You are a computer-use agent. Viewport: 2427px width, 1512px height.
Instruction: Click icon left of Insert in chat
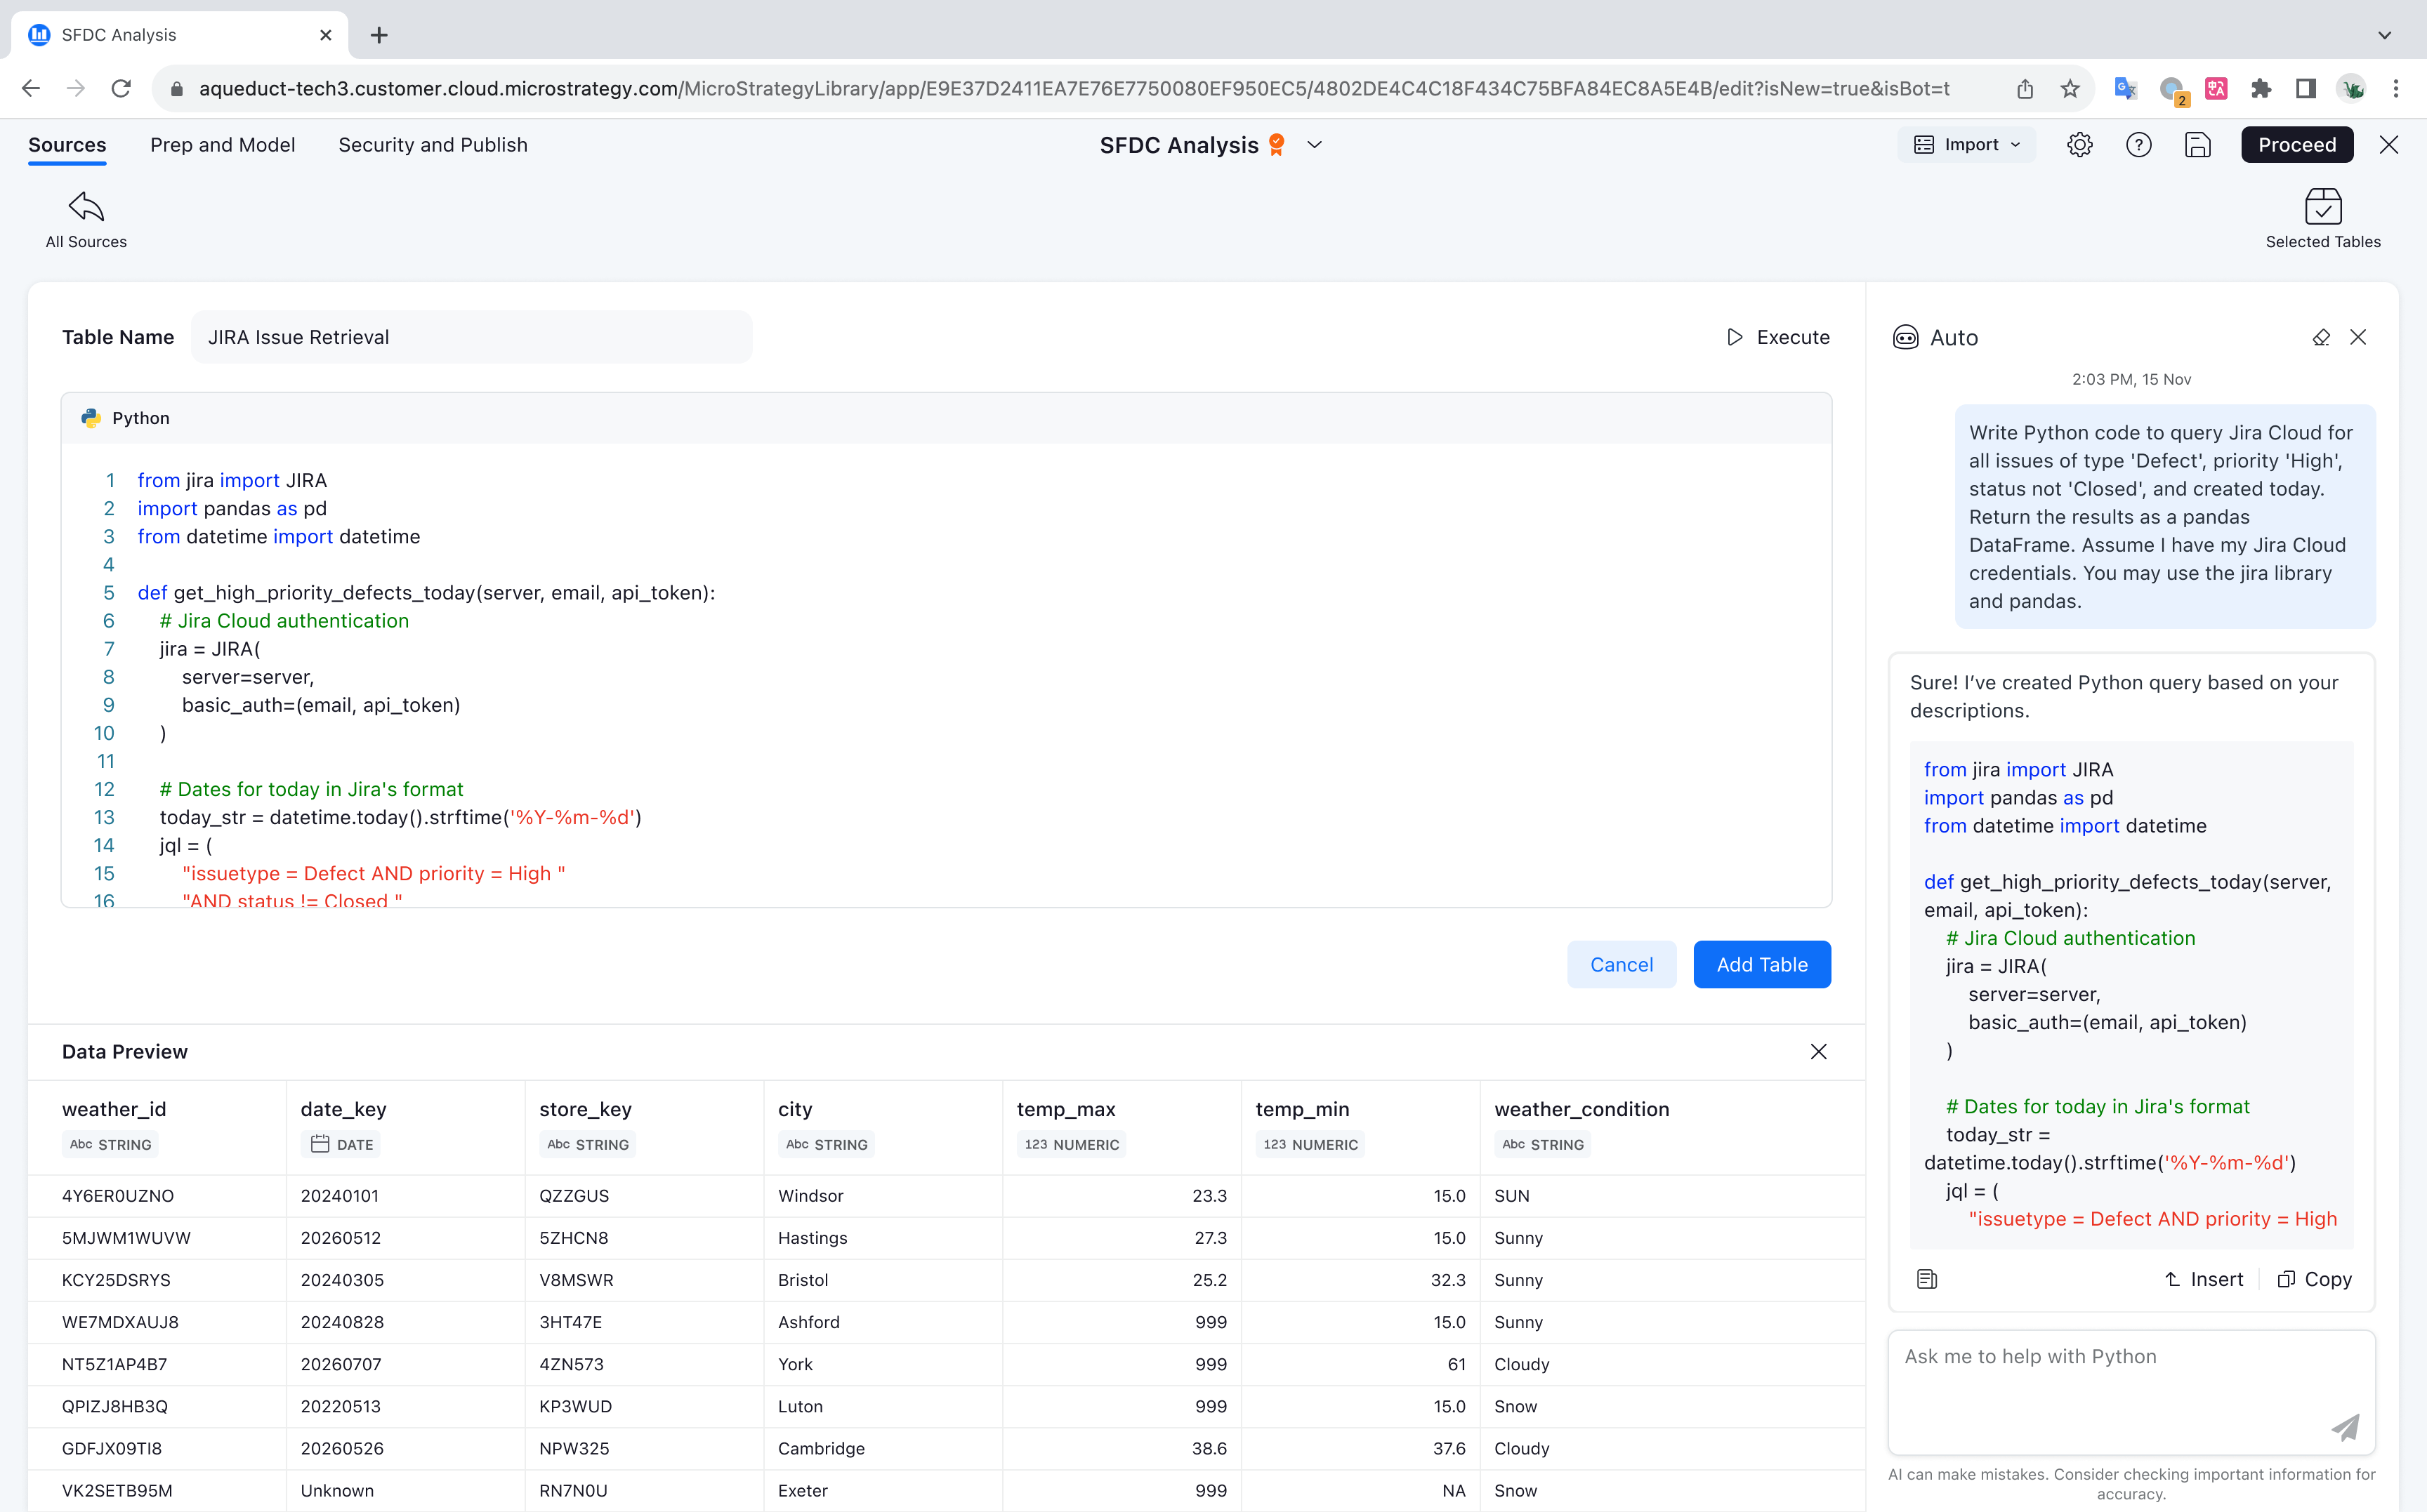point(1927,1279)
